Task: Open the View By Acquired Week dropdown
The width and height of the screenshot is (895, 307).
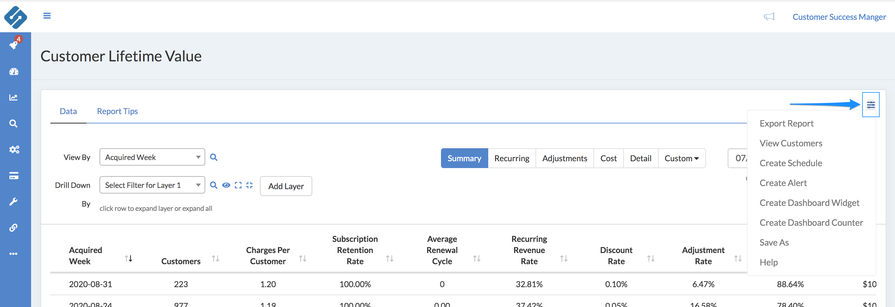Action: (x=152, y=157)
